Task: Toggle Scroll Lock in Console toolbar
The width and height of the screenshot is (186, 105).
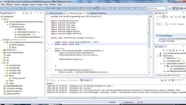Action: 165,80
